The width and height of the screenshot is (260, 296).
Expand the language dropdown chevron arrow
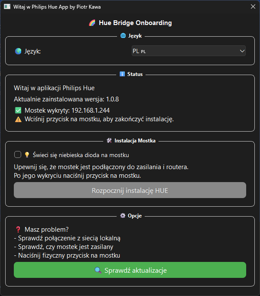pos(242,51)
